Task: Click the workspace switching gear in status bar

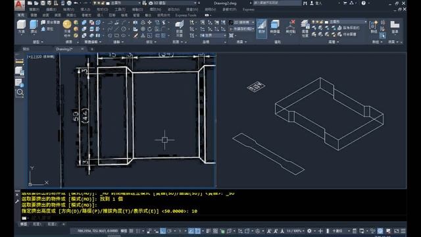Action: click(x=309, y=231)
